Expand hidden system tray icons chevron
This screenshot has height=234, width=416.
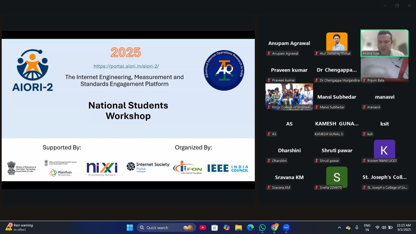pyautogui.click(x=340, y=227)
